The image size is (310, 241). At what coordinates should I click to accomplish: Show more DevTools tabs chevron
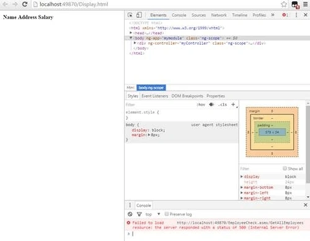(x=273, y=15)
